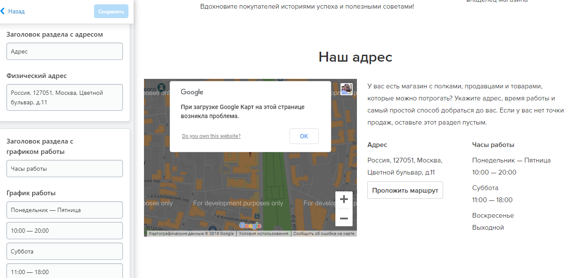This screenshot has width=569, height=278.
Task: Click the 'Воскресенье' text in preview
Action: point(493,216)
